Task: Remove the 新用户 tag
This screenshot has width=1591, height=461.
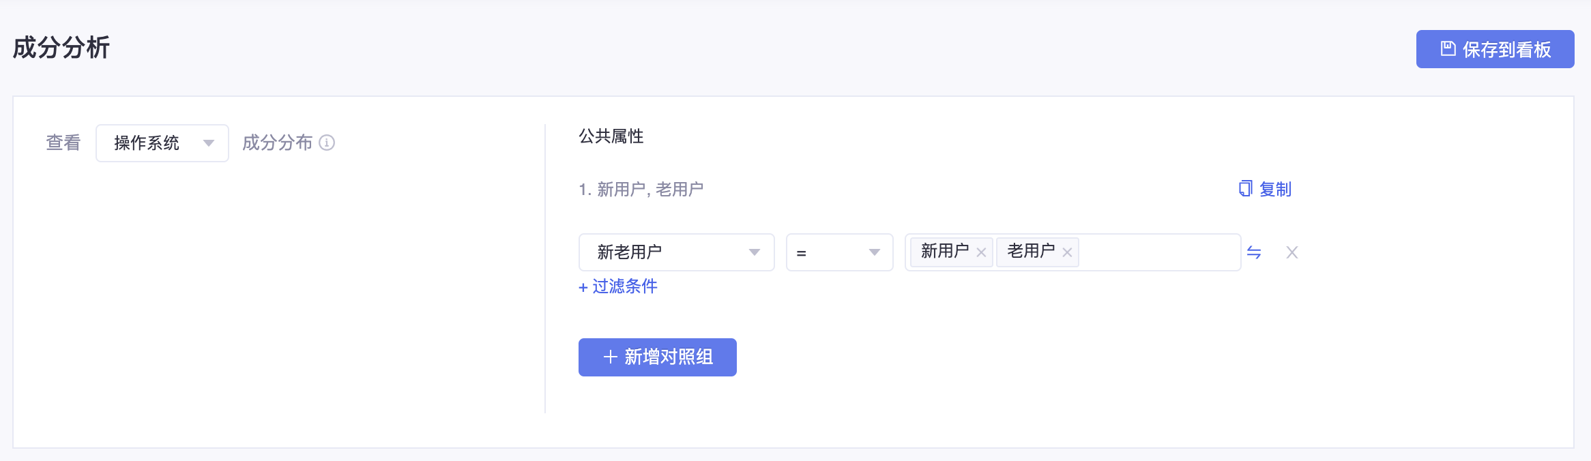Action: pyautogui.click(x=981, y=252)
